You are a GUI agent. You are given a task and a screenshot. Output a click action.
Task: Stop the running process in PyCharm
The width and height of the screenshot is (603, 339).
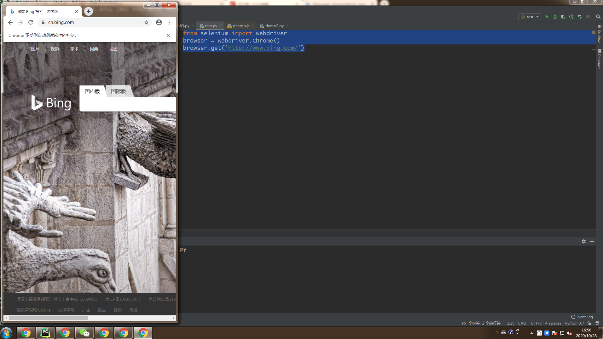pyautogui.click(x=588, y=17)
